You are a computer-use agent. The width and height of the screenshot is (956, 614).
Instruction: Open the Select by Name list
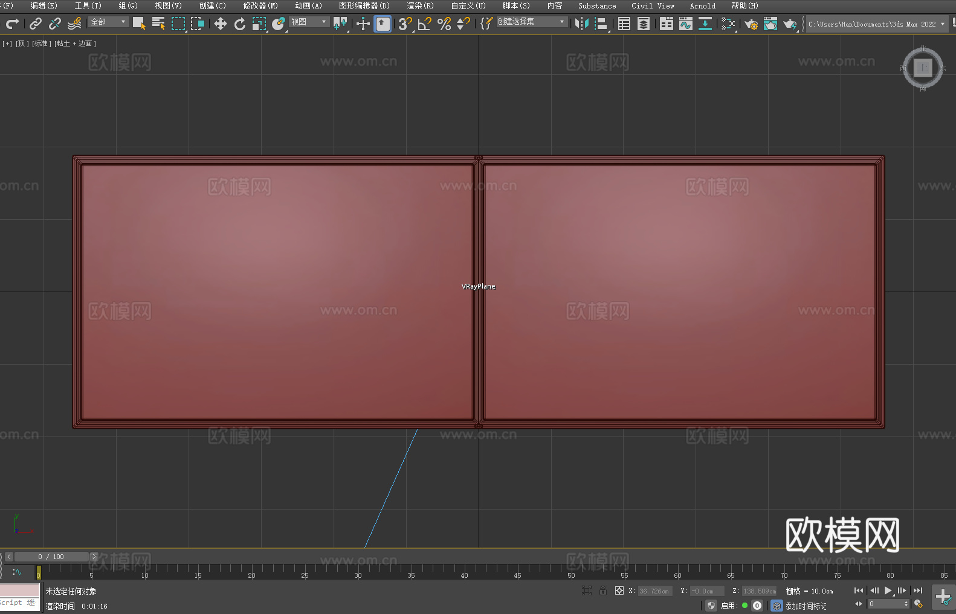[158, 24]
